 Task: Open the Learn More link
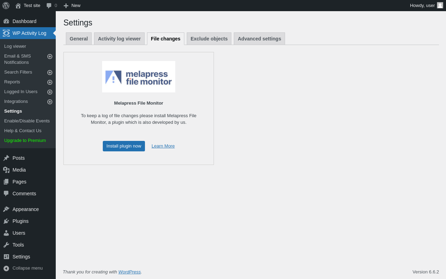163,146
